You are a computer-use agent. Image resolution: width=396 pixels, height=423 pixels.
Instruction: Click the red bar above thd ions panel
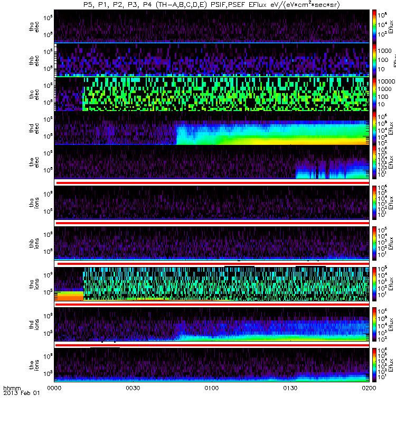[x=212, y=305]
